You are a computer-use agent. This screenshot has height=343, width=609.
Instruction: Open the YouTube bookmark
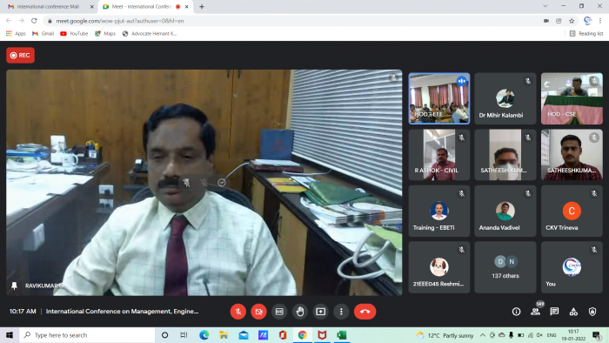74,34
